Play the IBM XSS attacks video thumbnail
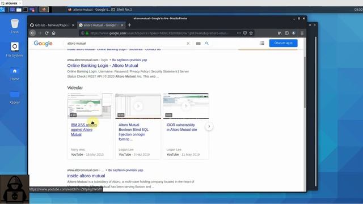The height and width of the screenshot is (204, 363). 90,106
